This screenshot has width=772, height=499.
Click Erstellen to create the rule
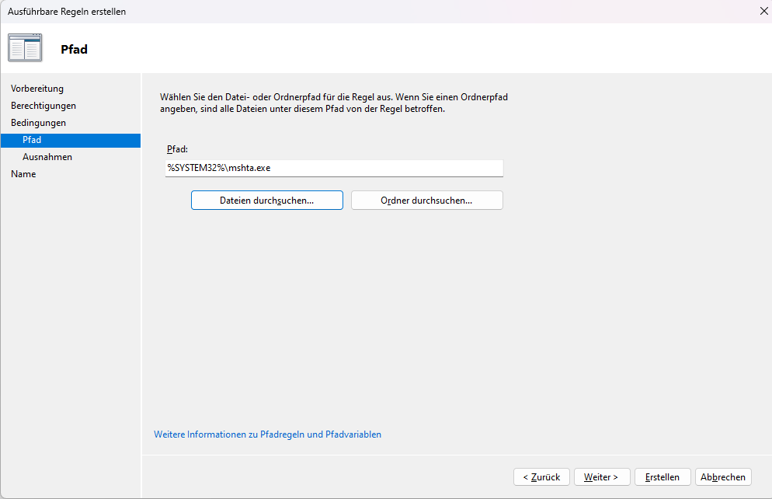pos(662,477)
